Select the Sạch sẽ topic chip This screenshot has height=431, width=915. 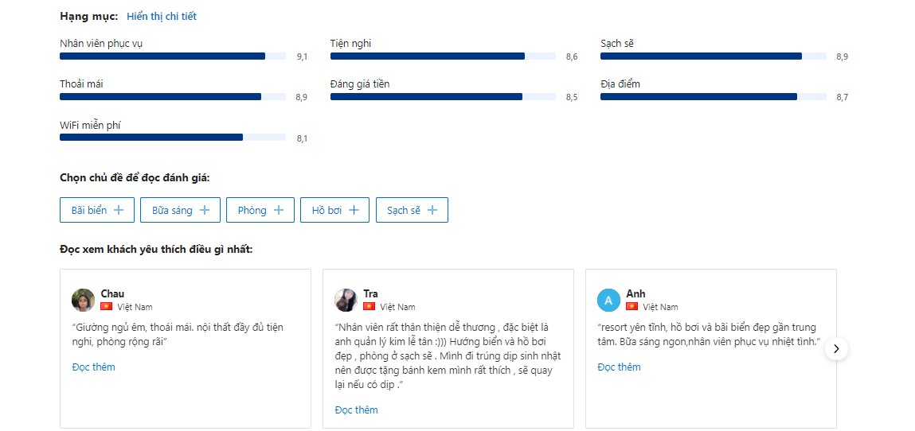[x=412, y=210]
